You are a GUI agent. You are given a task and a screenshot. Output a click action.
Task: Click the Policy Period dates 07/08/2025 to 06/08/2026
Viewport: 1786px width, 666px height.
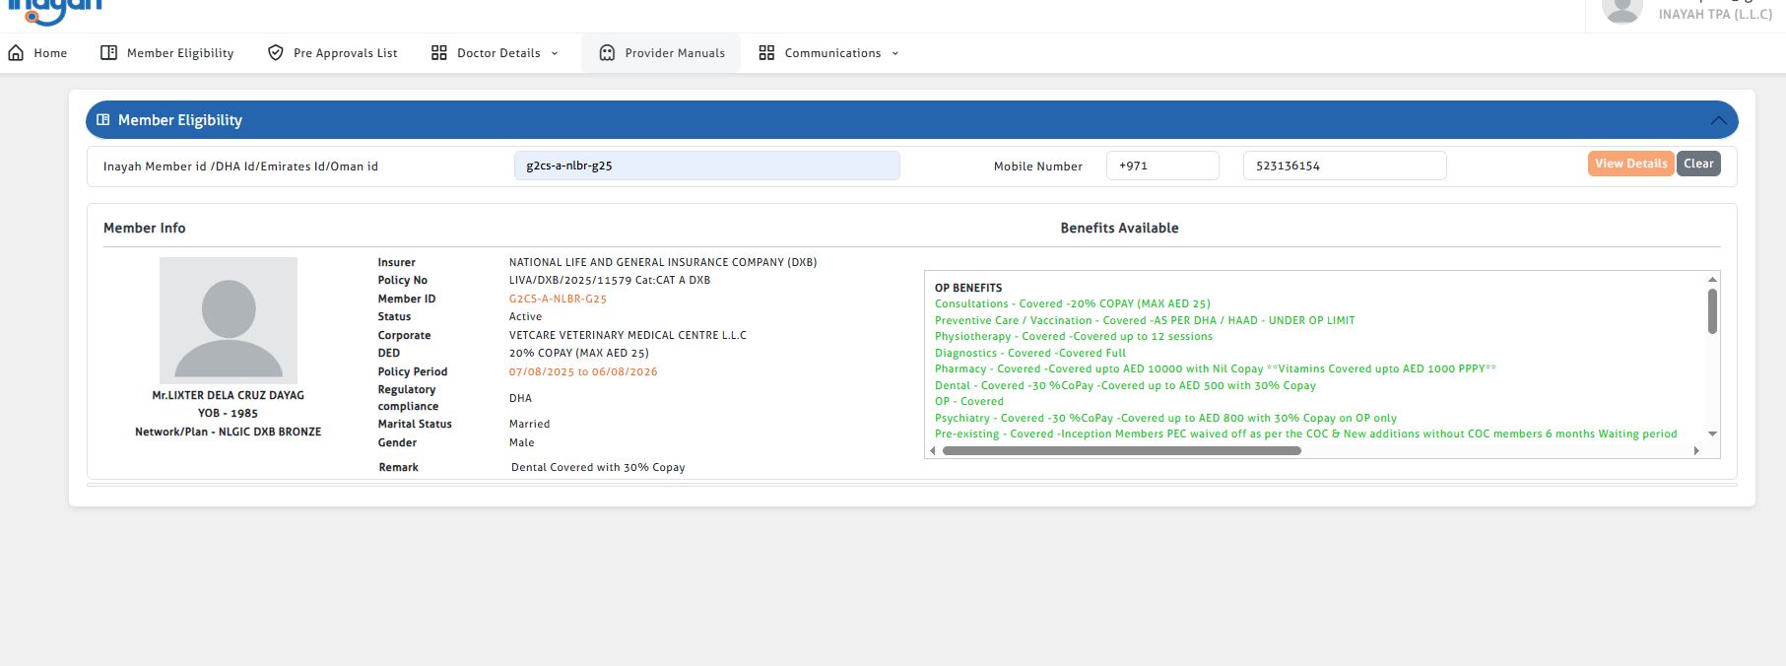[x=583, y=371]
